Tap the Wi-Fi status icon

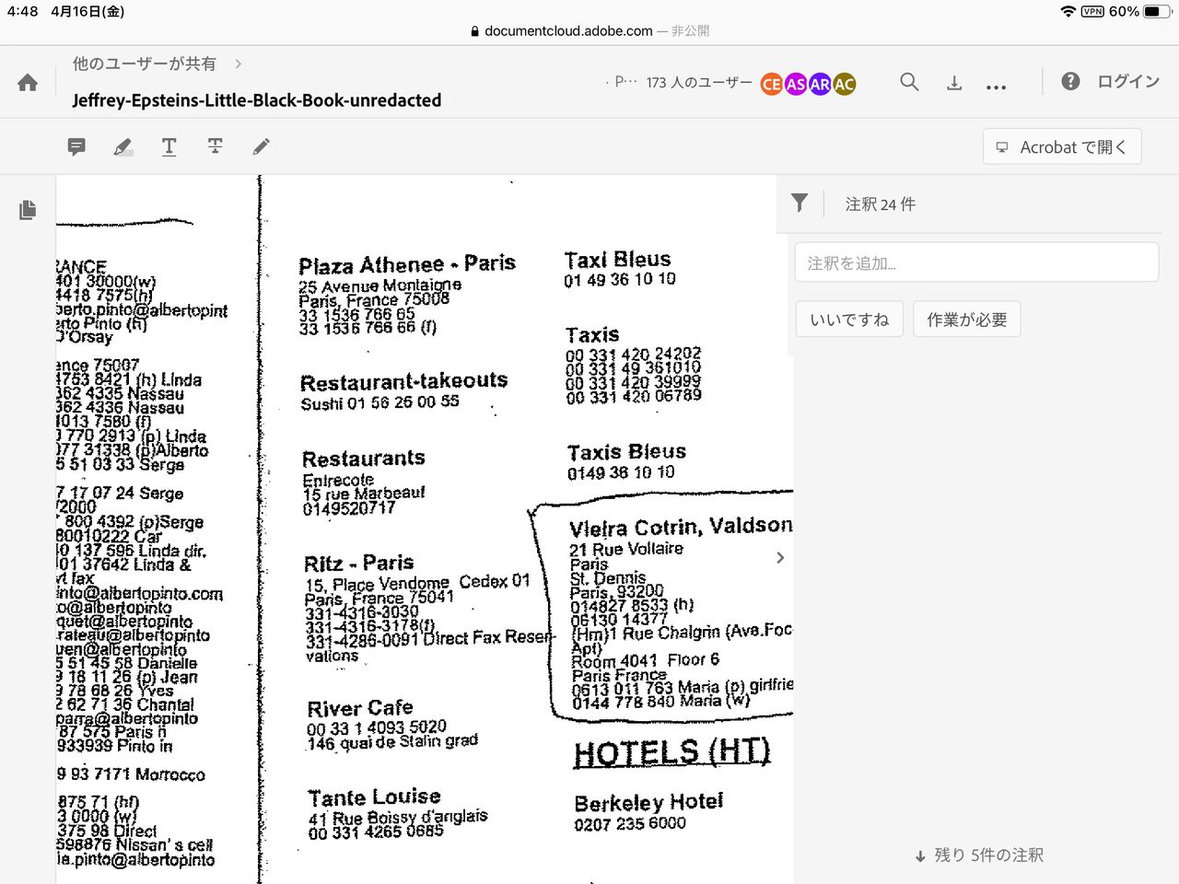click(x=1068, y=11)
